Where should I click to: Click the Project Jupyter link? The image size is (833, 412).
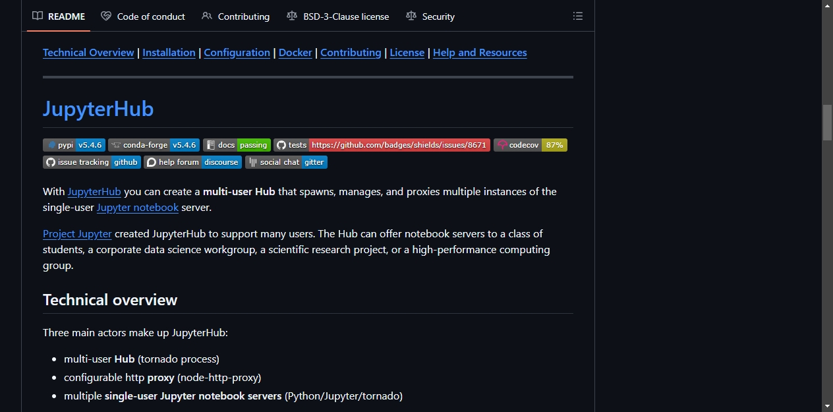(77, 234)
